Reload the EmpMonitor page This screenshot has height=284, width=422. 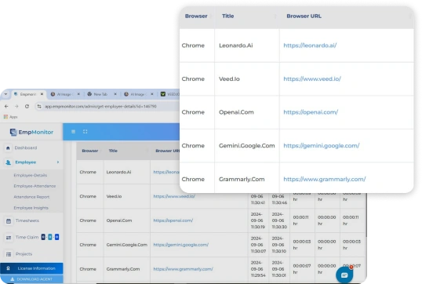27,107
